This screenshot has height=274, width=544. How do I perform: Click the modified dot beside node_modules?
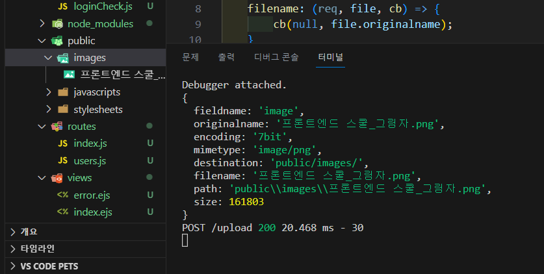tap(149, 23)
